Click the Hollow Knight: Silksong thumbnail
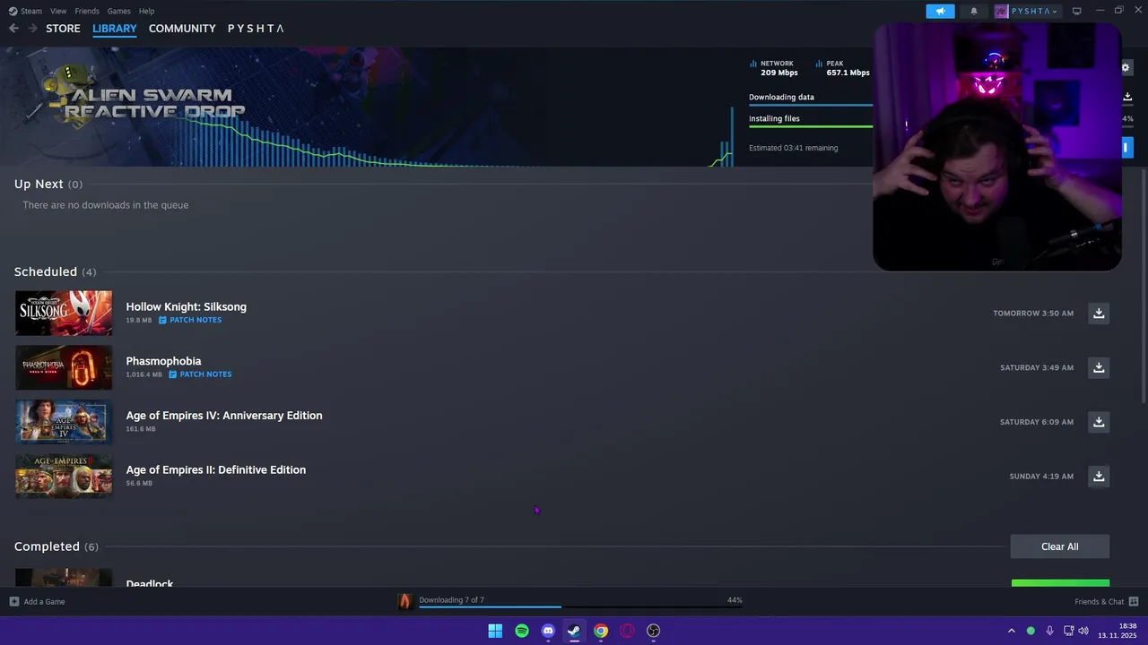This screenshot has height=645, width=1148. point(64,313)
